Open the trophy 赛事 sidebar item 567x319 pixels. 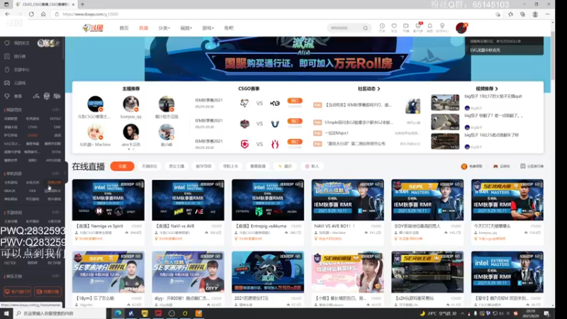tap(13, 96)
